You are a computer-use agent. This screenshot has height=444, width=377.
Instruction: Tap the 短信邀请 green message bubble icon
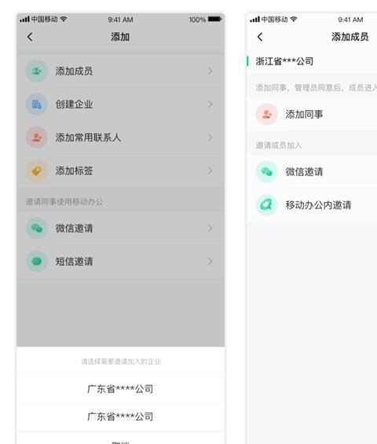pos(36,262)
